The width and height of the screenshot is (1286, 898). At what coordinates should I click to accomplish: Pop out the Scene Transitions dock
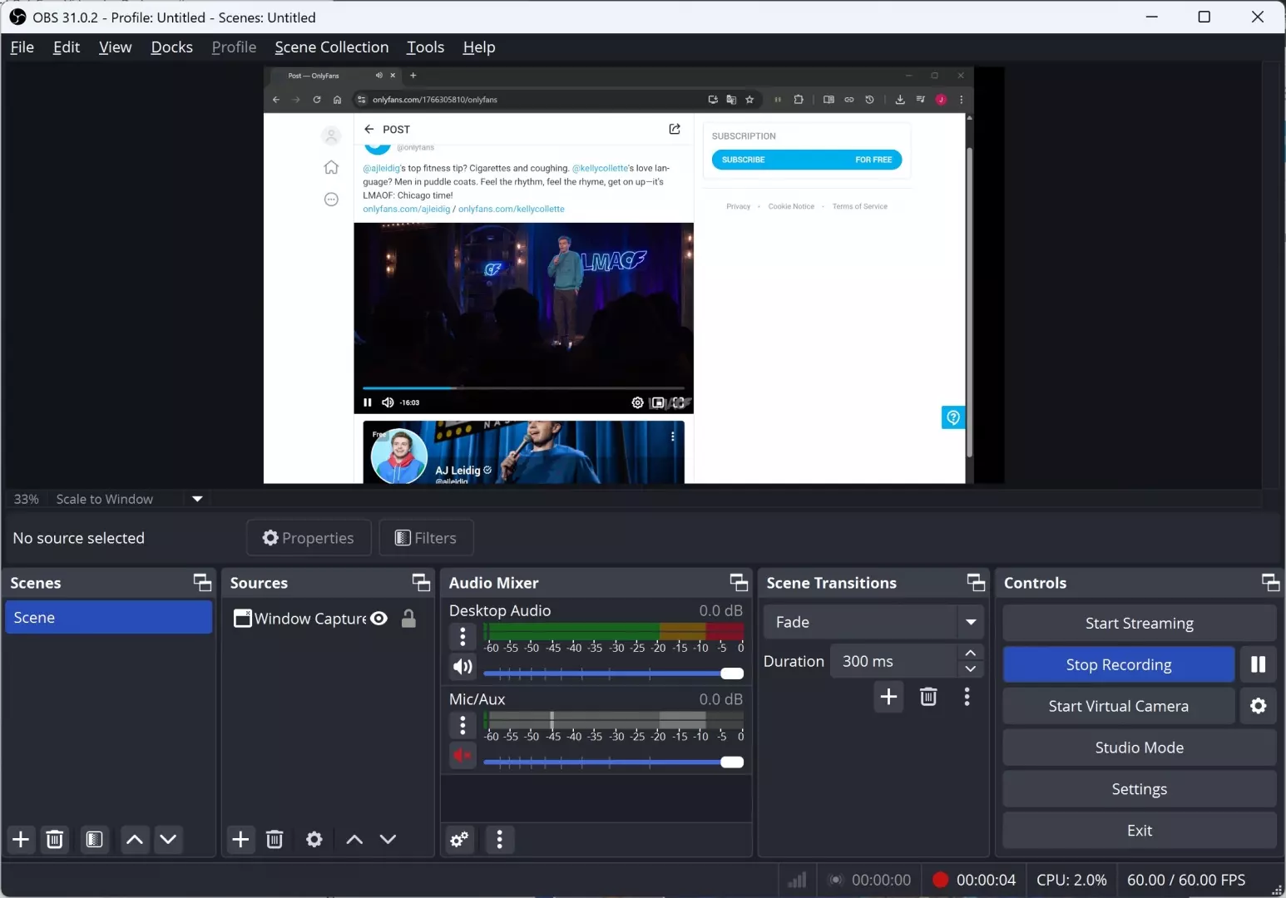tap(976, 583)
